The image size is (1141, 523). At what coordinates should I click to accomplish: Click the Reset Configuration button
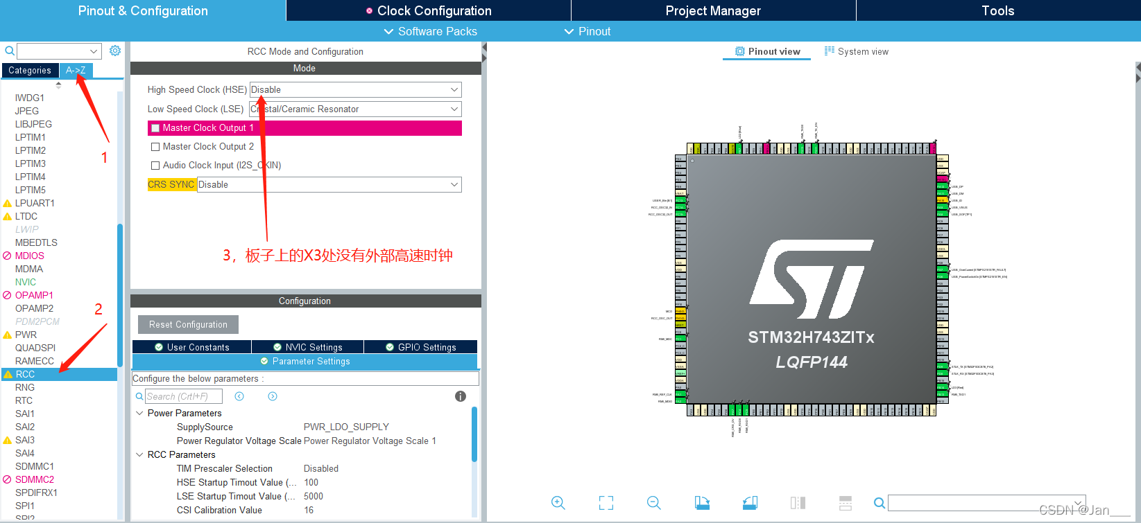pyautogui.click(x=188, y=324)
